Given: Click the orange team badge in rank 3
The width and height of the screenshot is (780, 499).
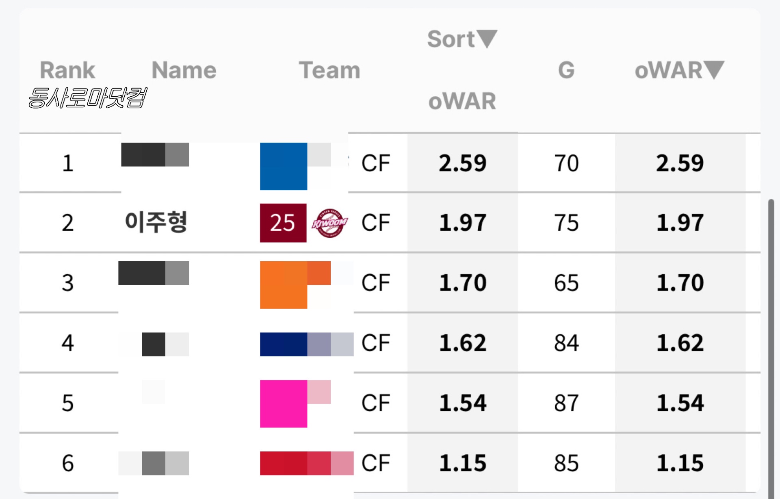Looking at the screenshot, I should coord(284,284).
